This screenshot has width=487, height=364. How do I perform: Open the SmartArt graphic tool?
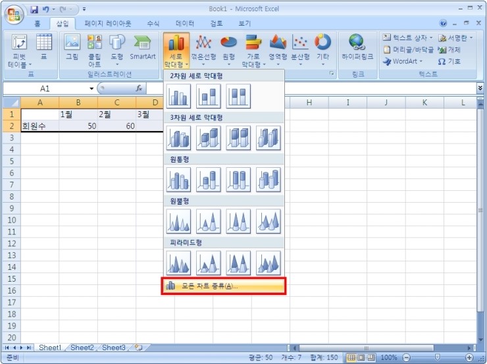click(x=142, y=47)
